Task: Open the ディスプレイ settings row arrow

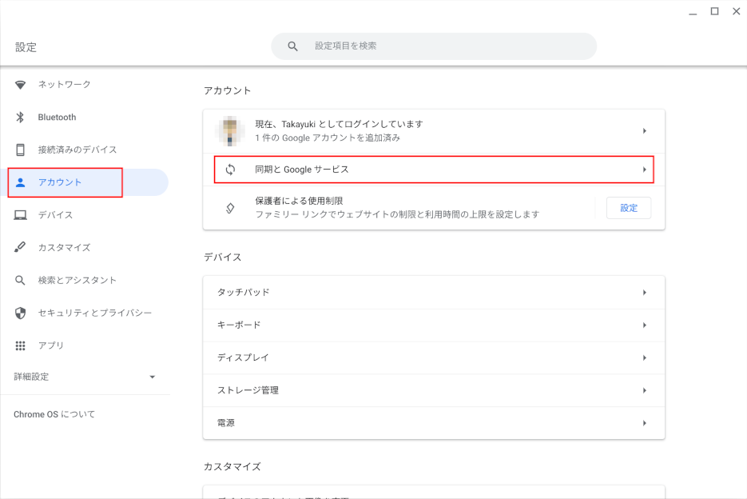Action: coord(644,357)
